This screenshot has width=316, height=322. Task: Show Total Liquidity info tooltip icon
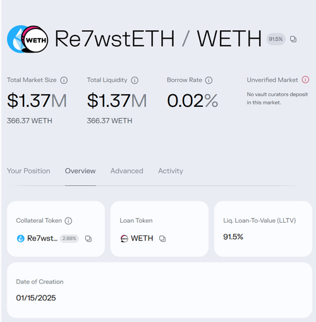(135, 80)
